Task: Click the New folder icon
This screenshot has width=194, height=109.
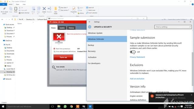Action: pos(55,10)
